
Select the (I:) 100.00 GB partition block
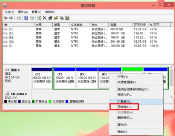point(87,78)
